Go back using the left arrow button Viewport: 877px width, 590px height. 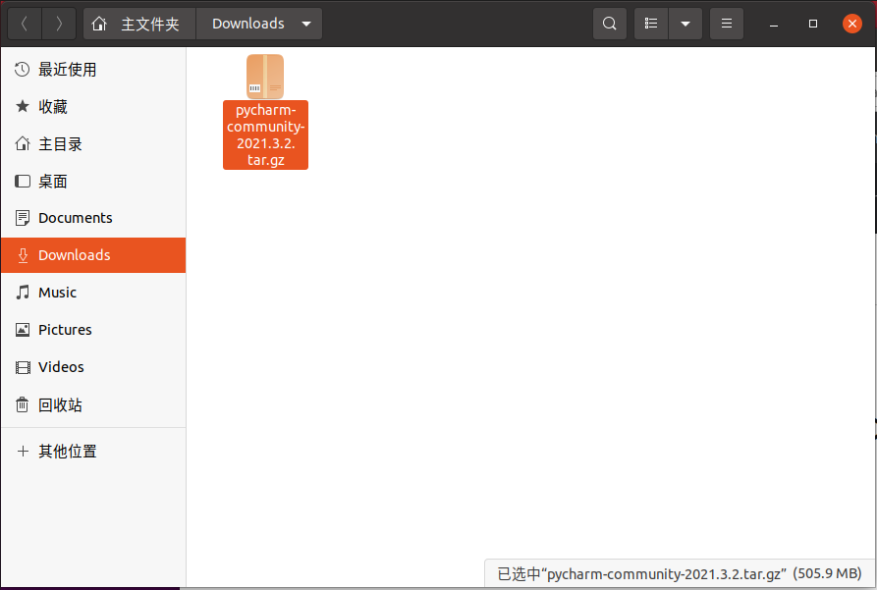coord(24,24)
